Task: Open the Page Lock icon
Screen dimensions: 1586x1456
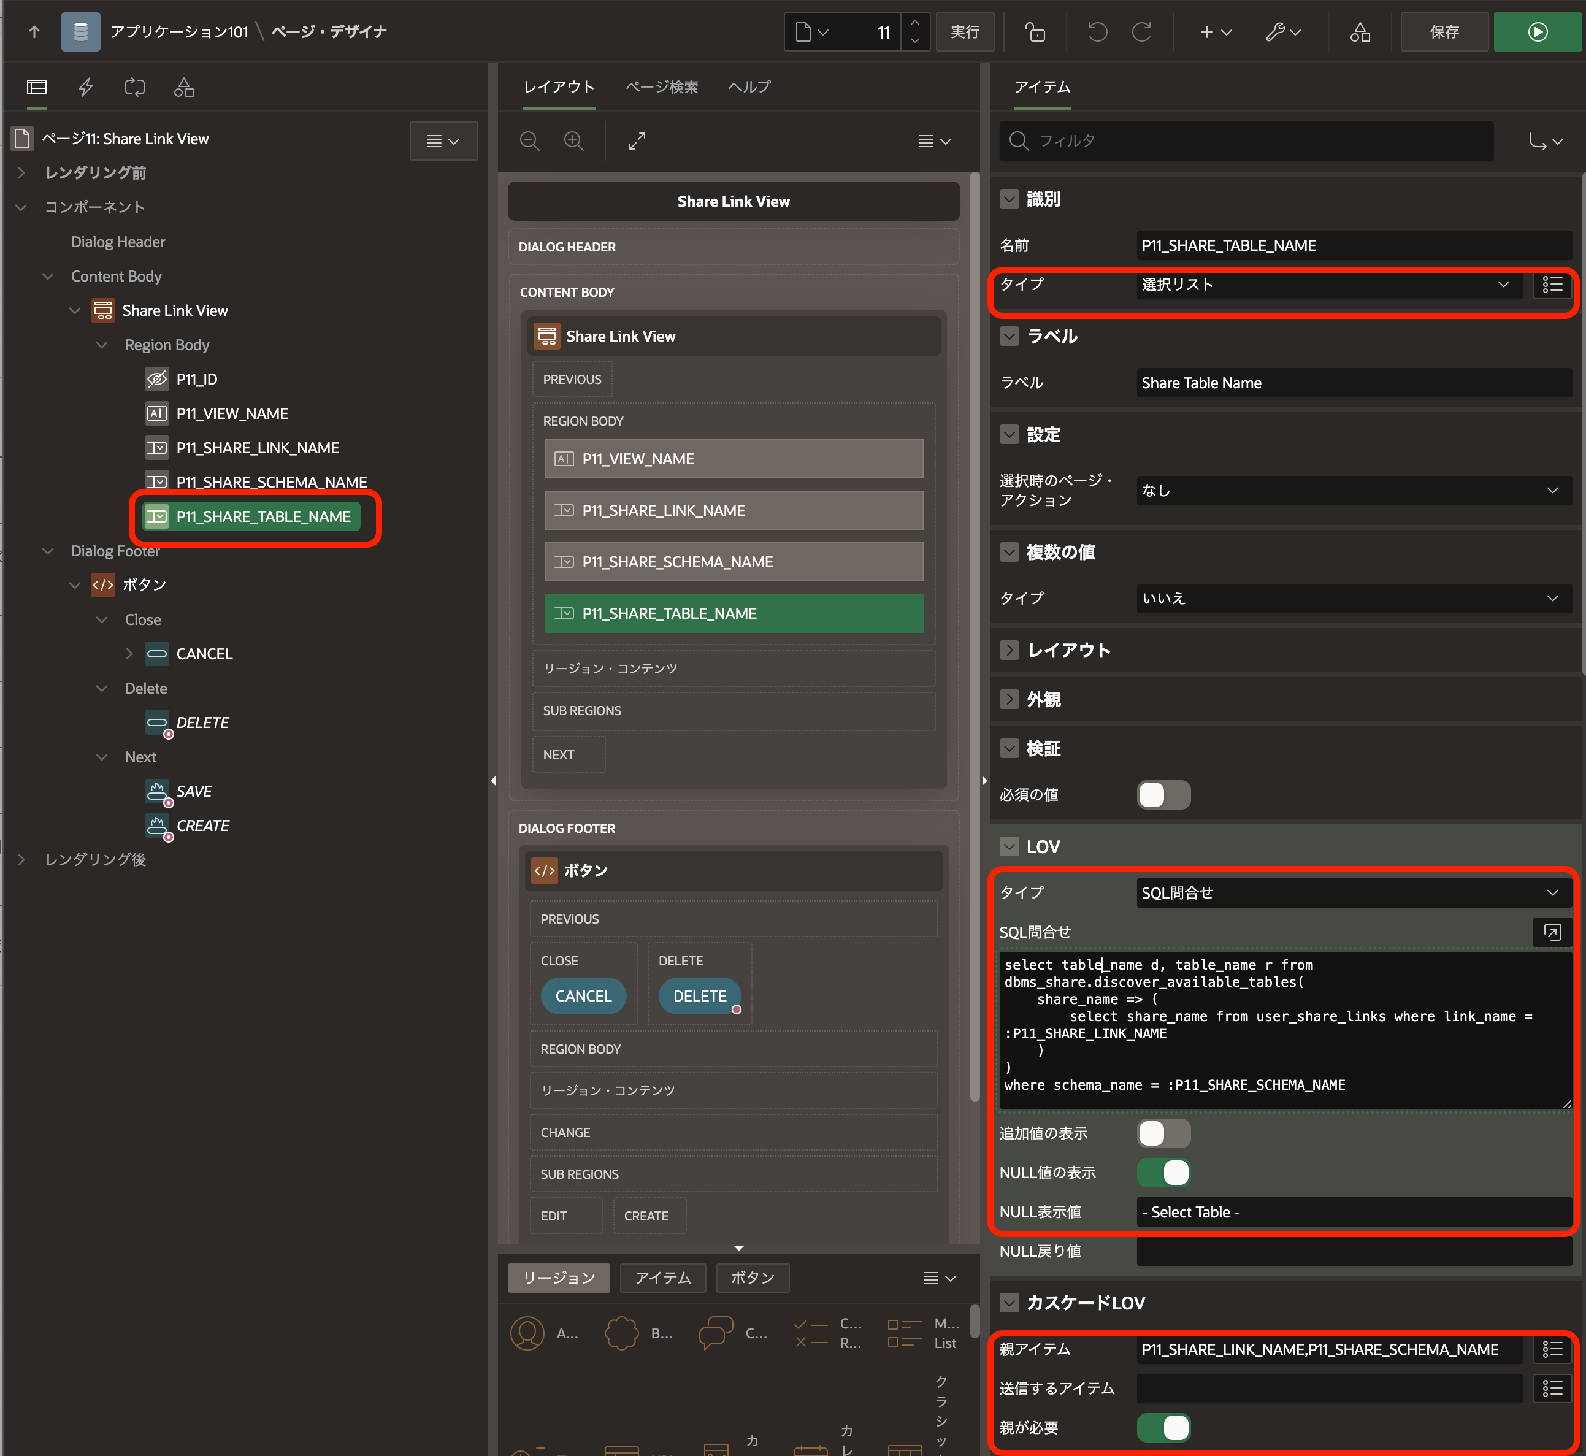Action: tap(1035, 31)
